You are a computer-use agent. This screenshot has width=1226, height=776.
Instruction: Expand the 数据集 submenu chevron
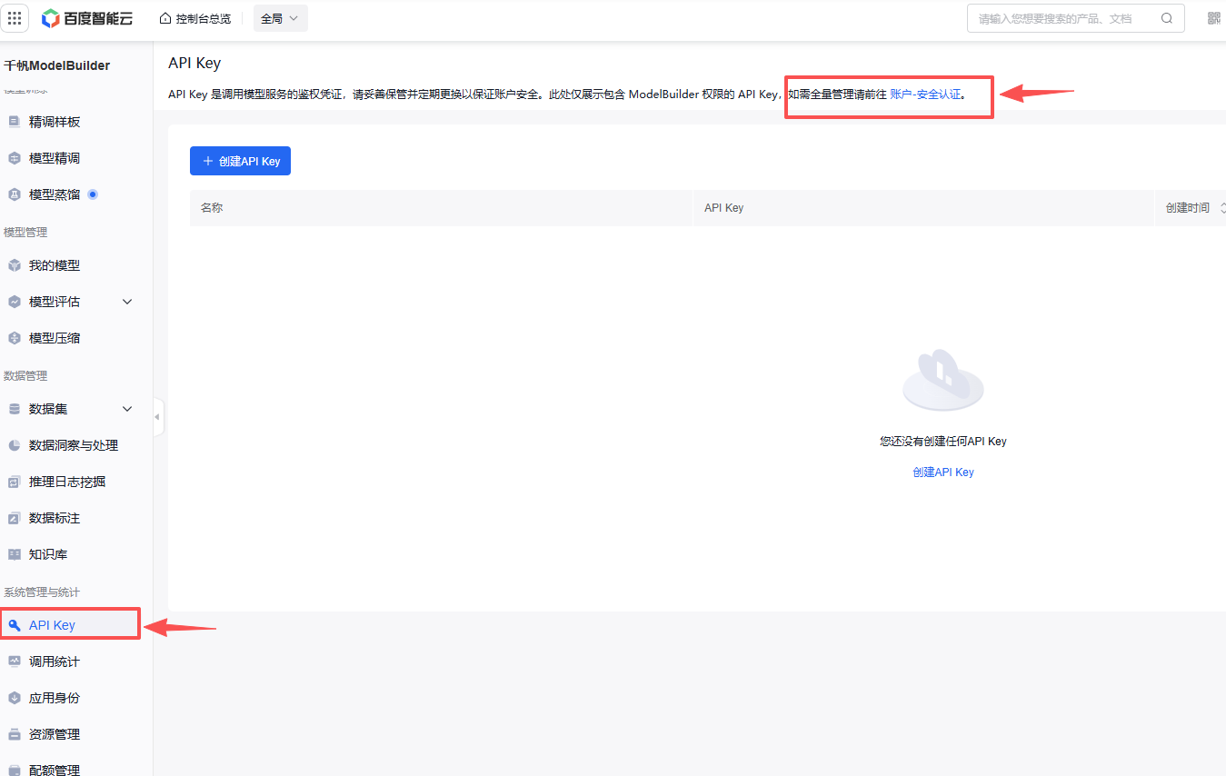pos(127,409)
